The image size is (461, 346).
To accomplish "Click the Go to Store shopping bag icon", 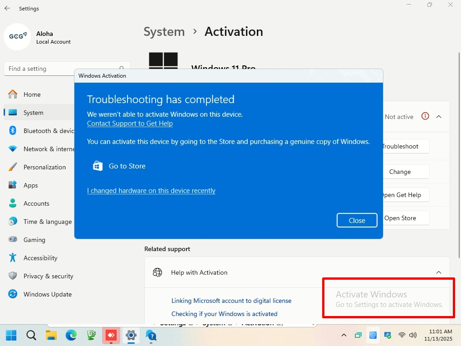I will [x=98, y=166].
